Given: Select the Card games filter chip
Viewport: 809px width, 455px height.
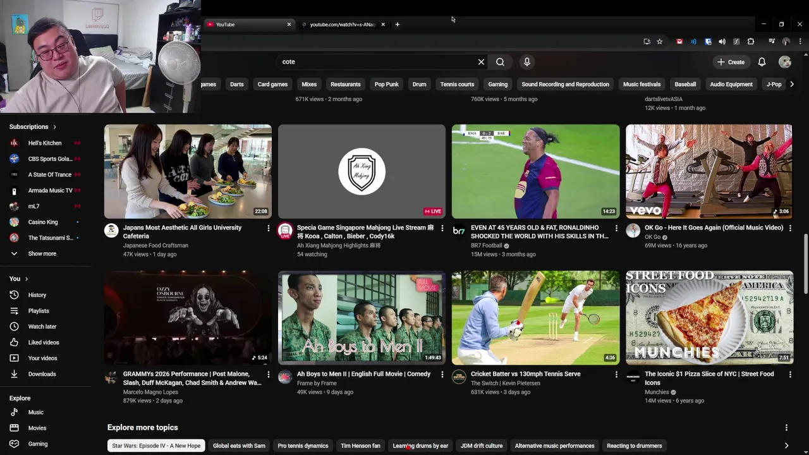Looking at the screenshot, I should [272, 84].
